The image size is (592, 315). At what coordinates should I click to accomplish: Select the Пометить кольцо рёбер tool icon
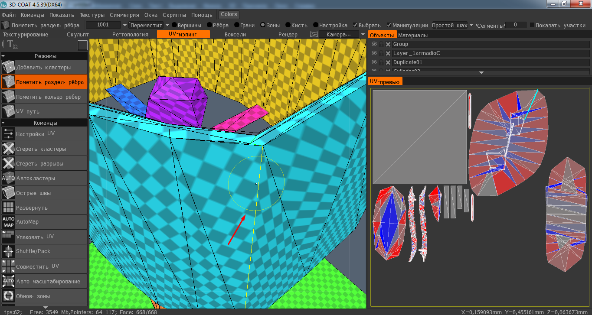8,97
